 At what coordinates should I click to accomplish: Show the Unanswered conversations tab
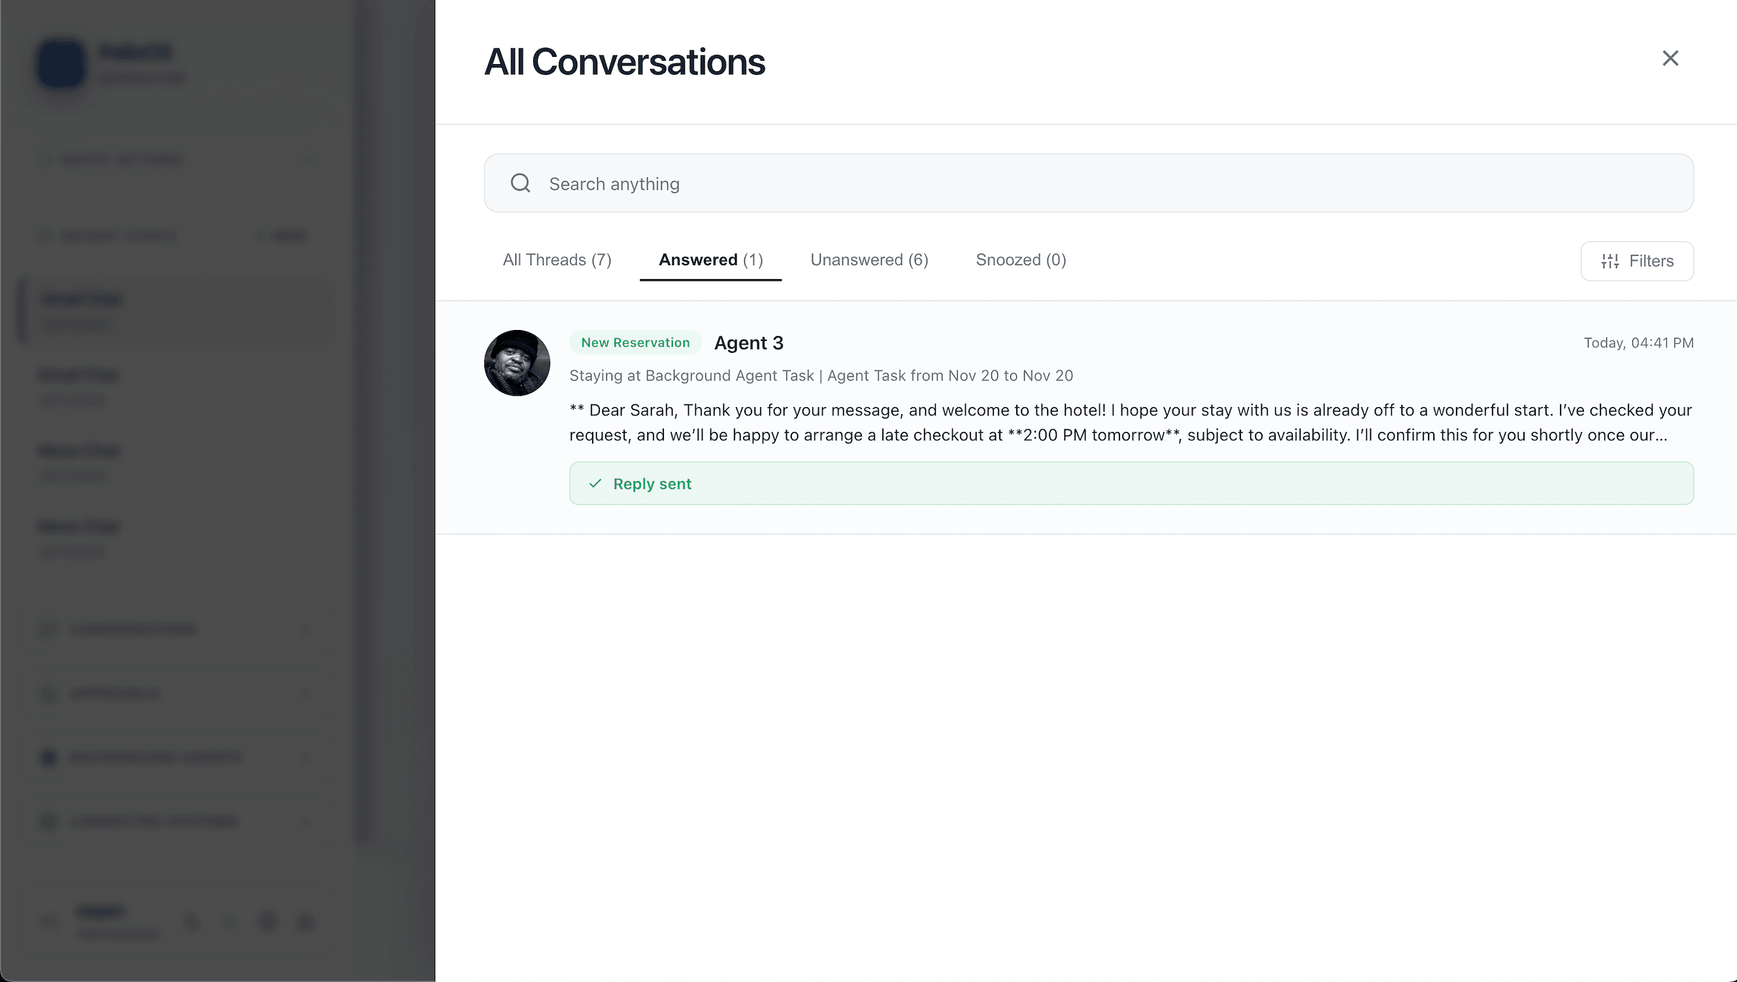click(x=869, y=259)
